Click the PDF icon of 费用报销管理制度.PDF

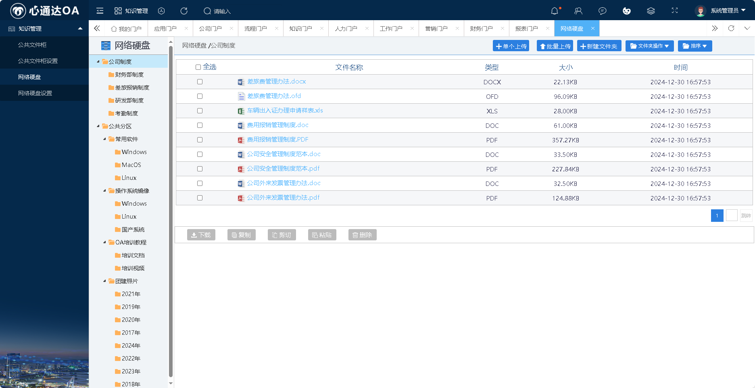[x=241, y=140]
